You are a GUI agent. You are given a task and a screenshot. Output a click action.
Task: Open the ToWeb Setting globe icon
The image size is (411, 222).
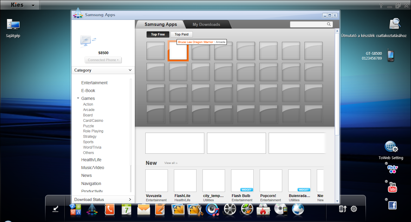click(x=391, y=147)
